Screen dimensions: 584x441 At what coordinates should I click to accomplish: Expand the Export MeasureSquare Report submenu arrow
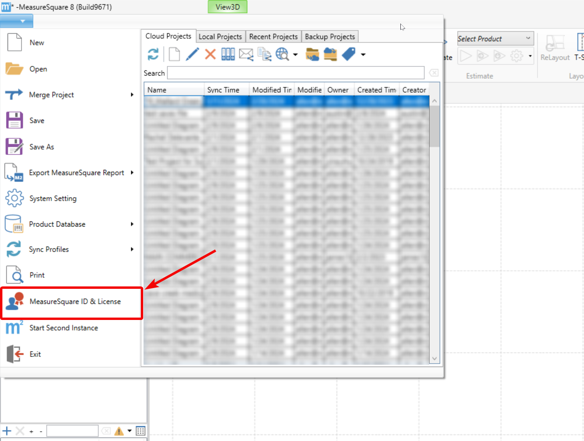132,173
